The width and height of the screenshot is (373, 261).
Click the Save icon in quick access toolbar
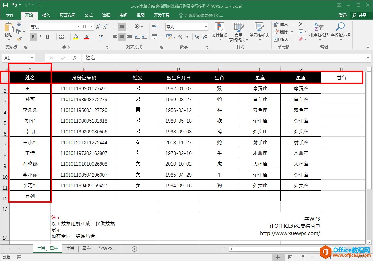pyautogui.click(x=5, y=5)
